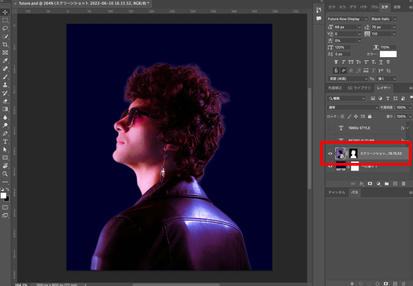Show the 1980s STYLE layer

pyautogui.click(x=330, y=128)
